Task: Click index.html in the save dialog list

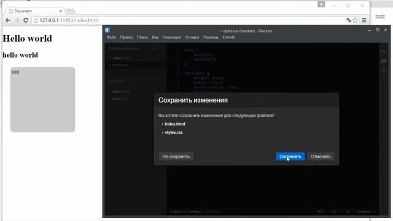Action: click(x=175, y=124)
